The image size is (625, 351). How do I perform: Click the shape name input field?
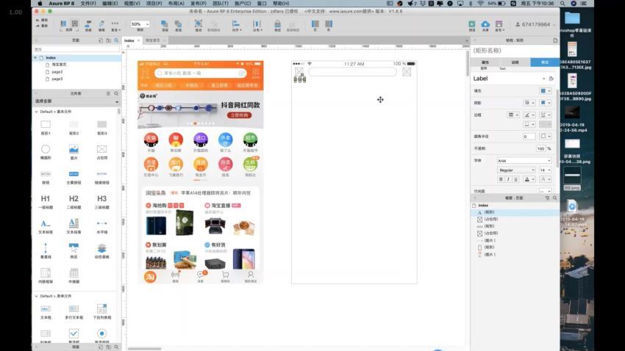(515, 51)
